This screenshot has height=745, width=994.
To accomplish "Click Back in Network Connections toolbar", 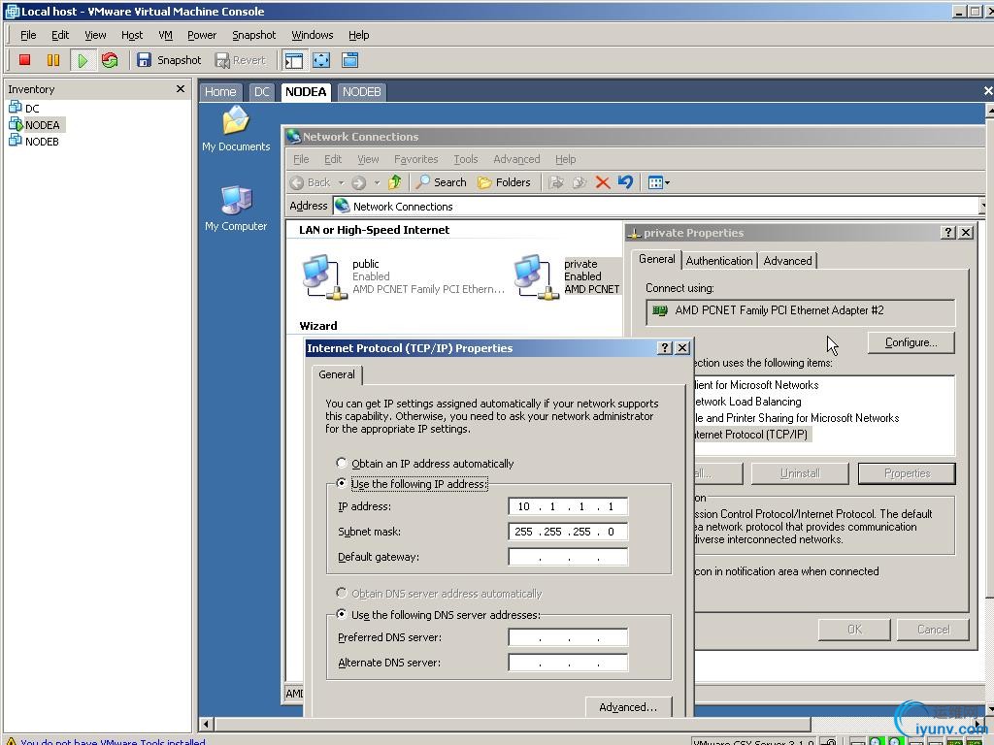I will coord(310,182).
